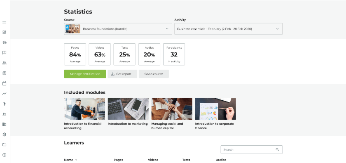The height and width of the screenshot is (163, 346).
Task: Click the Go to course button
Action: click(x=154, y=74)
